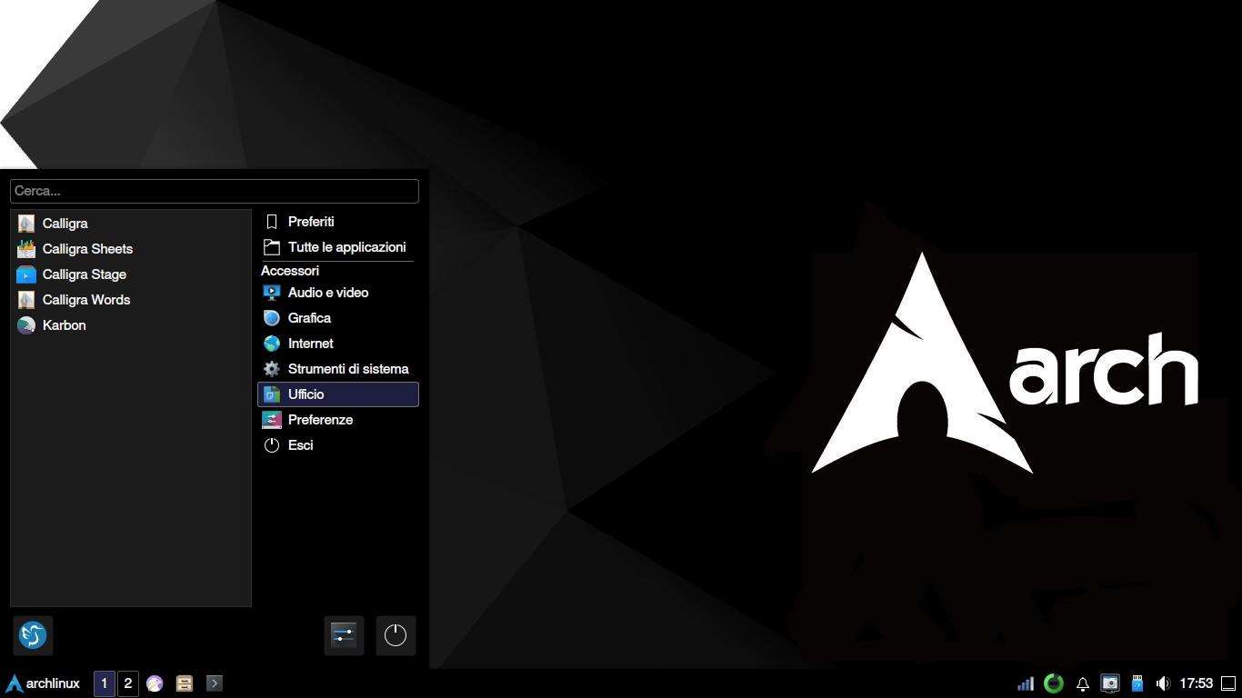Click Esci to leave the session
This screenshot has height=698, width=1242.
pyautogui.click(x=338, y=445)
